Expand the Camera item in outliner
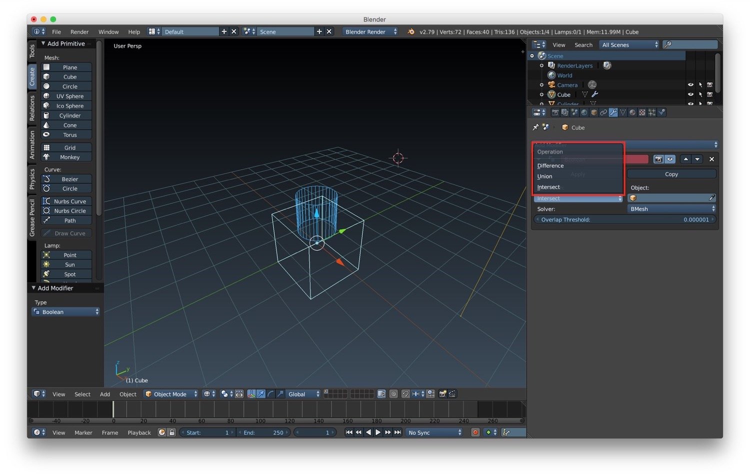Image resolution: width=750 pixels, height=475 pixels. 541,85
